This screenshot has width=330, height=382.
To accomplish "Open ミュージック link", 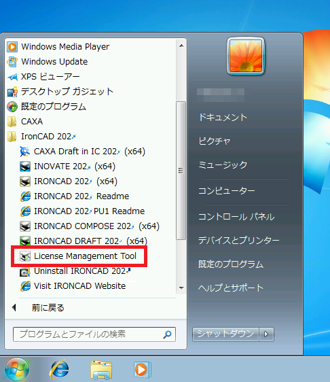I will (223, 165).
